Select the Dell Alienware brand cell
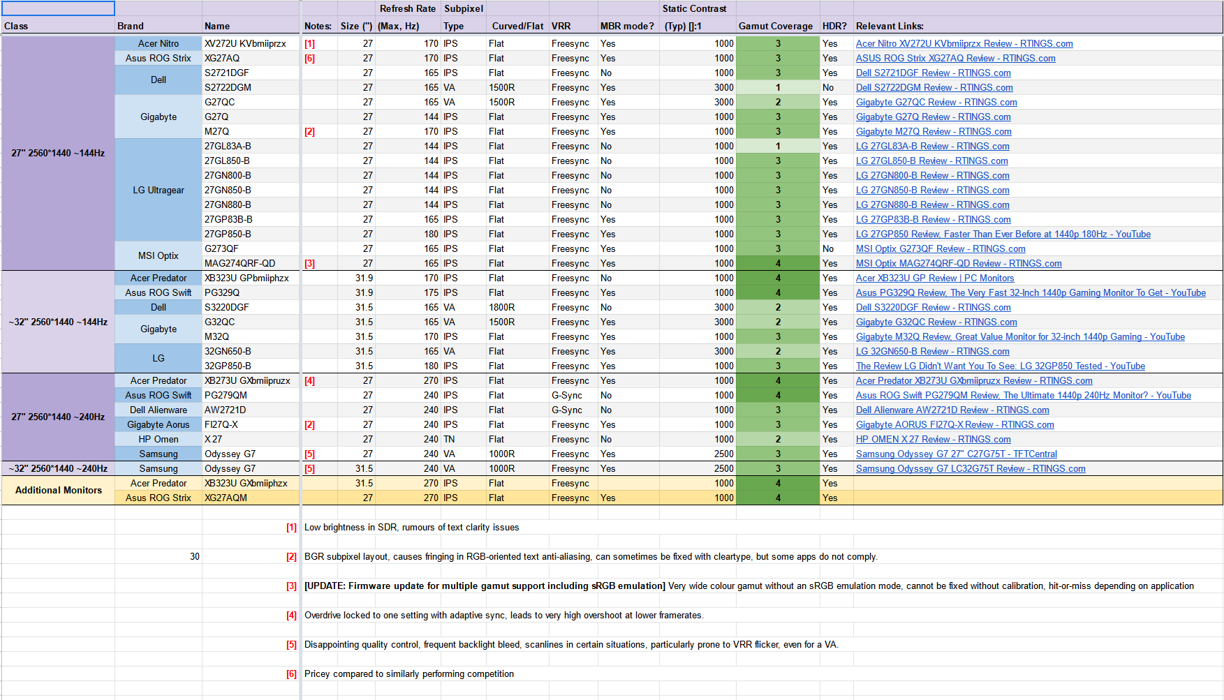This screenshot has width=1224, height=700. [158, 410]
